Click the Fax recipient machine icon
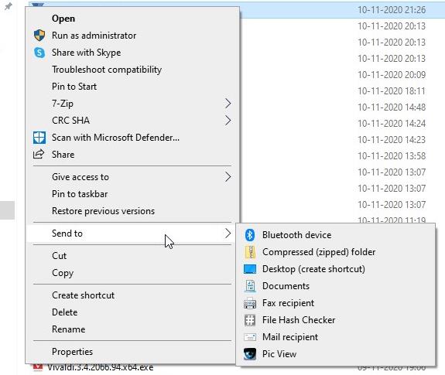 (x=250, y=303)
